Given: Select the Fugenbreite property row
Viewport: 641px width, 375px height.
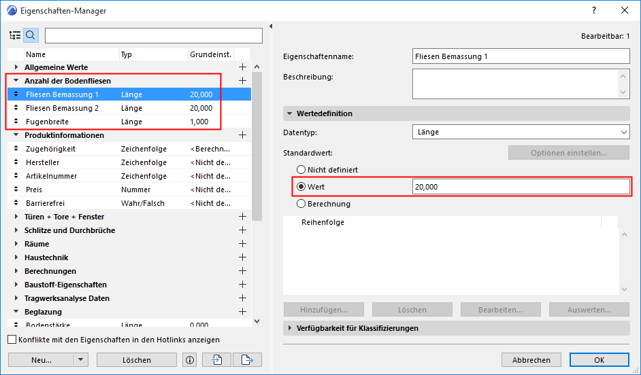Looking at the screenshot, I should pyautogui.click(x=129, y=122).
